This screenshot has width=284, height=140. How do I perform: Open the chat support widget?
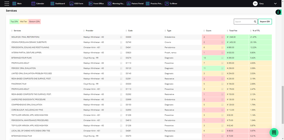point(274,132)
